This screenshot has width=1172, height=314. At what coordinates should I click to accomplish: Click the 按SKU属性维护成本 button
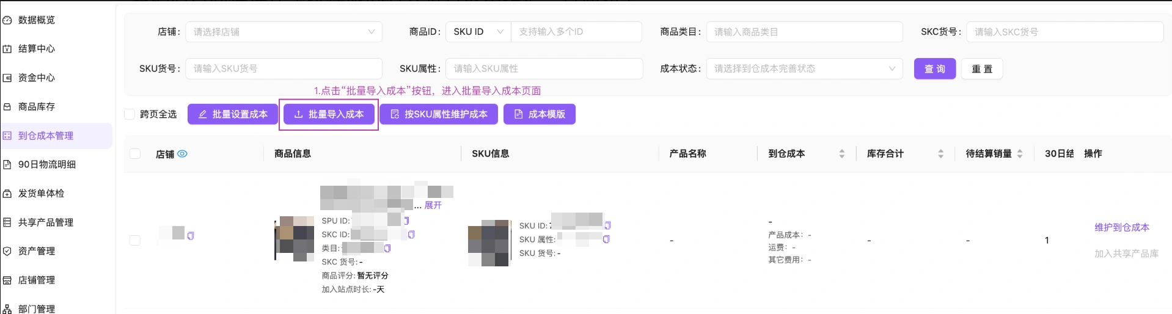(x=439, y=114)
